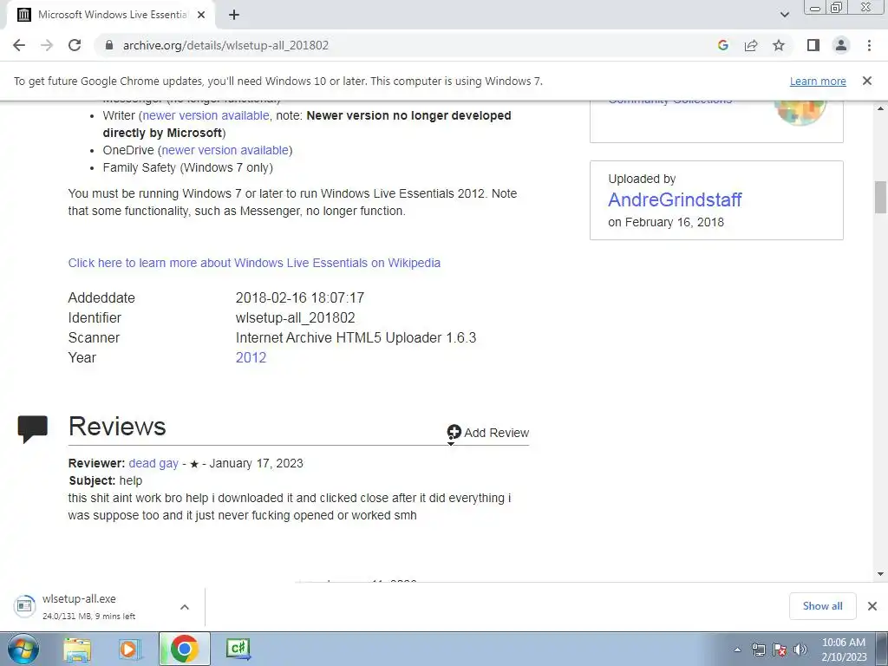The width and height of the screenshot is (888, 666).
Task: Reload the archive.org page
Action: 75,45
